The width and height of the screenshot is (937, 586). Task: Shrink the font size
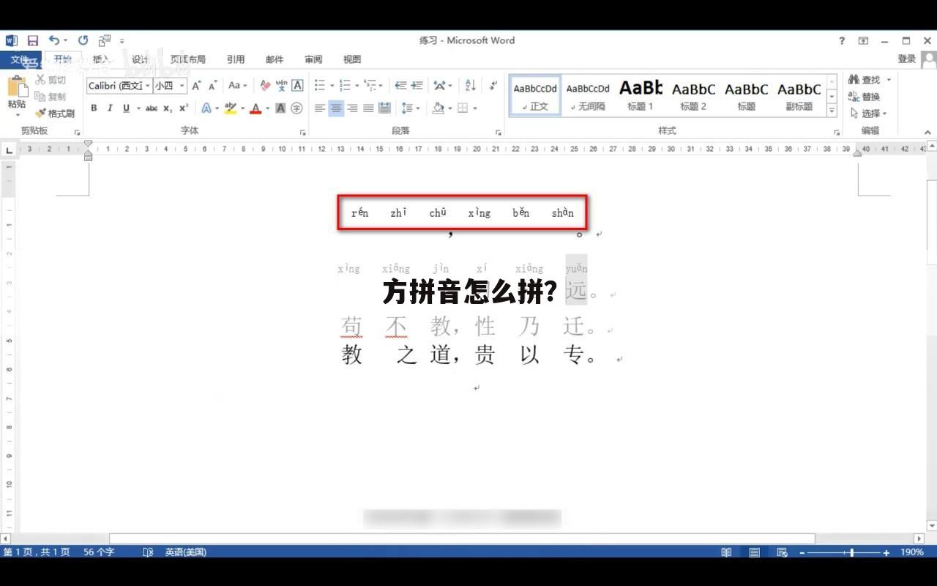click(212, 86)
